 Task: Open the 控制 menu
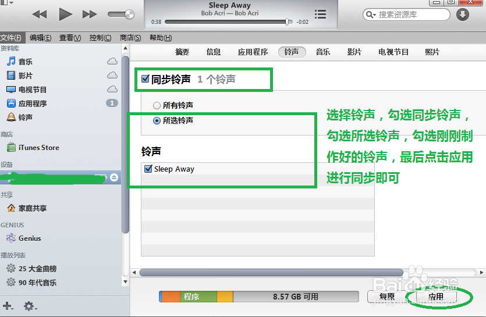[x=100, y=37]
